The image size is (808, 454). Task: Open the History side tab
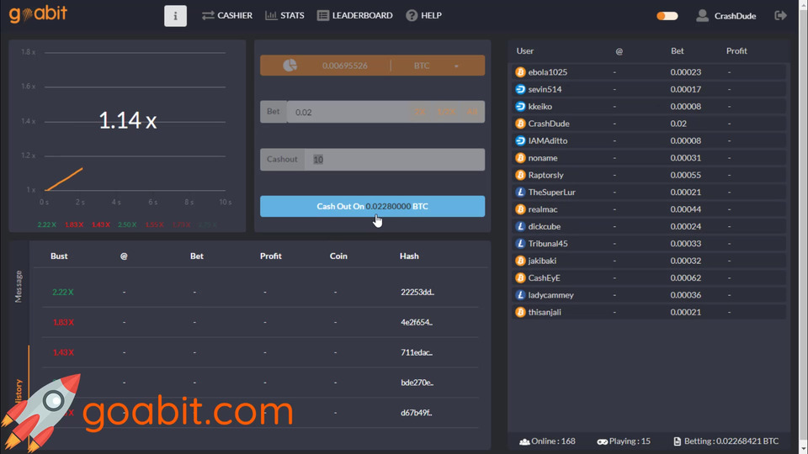tap(19, 391)
